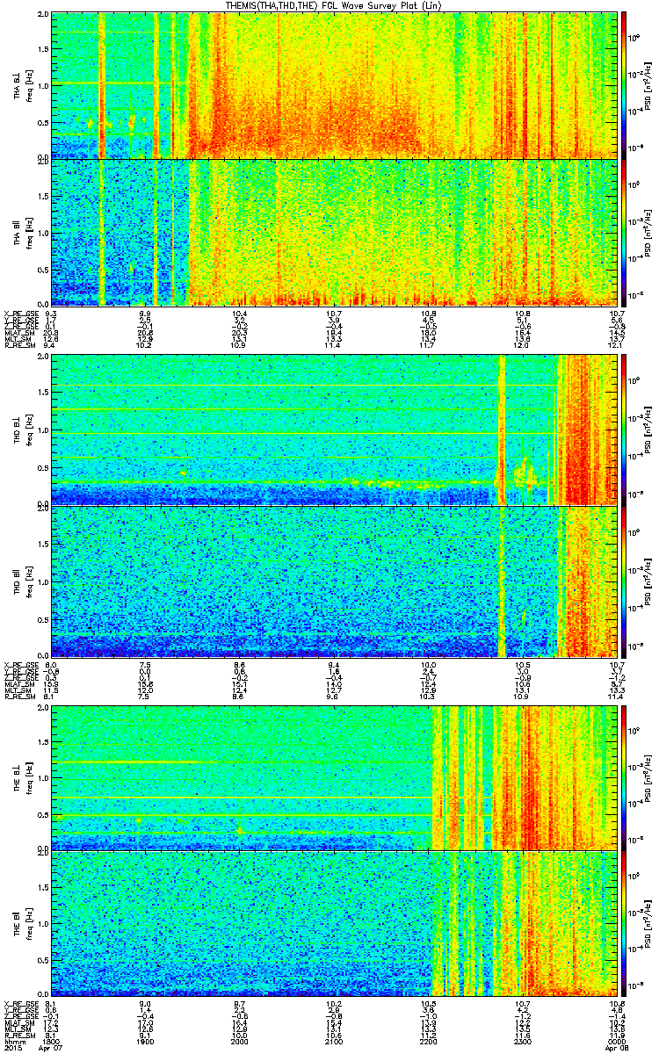Viewport: 659px width, 1054px height.
Task: Select the THA BII spectrogram panel
Action: pos(333,232)
